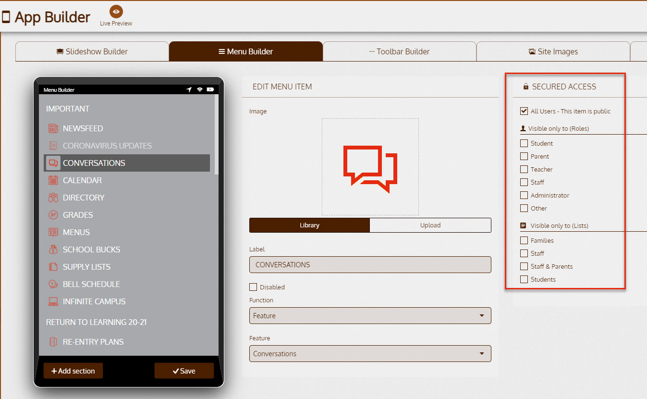Click the Grades menu icon
Viewport: 647px width, 399px height.
click(53, 215)
